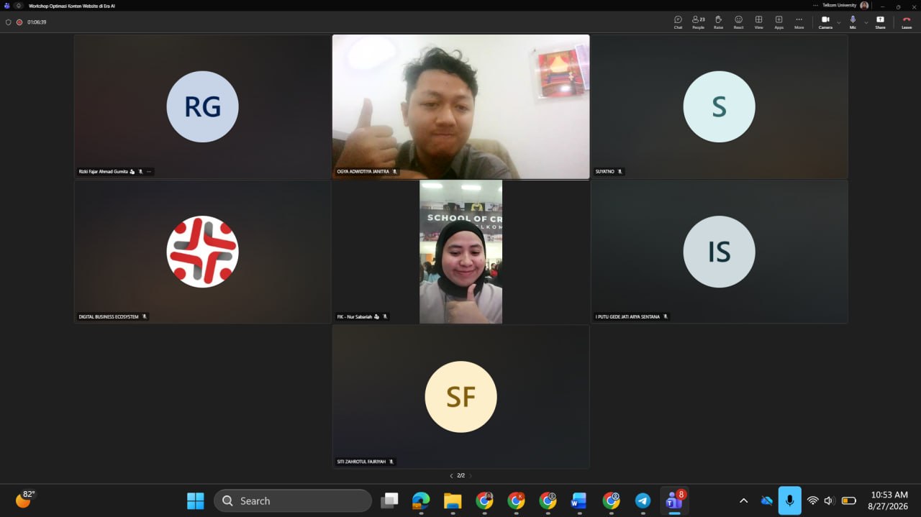Open Telegram from the taskbar
921x517 pixels.
click(x=643, y=500)
